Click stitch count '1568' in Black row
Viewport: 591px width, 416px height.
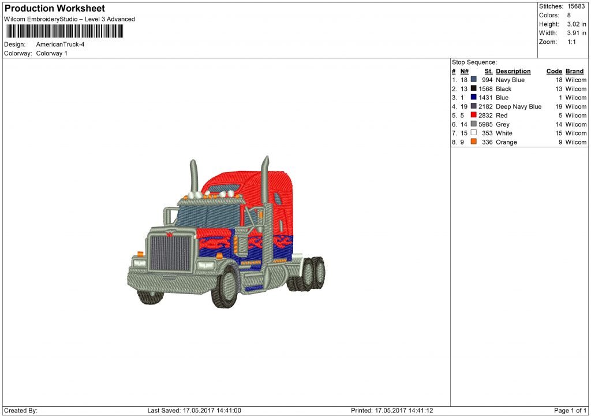[485, 89]
